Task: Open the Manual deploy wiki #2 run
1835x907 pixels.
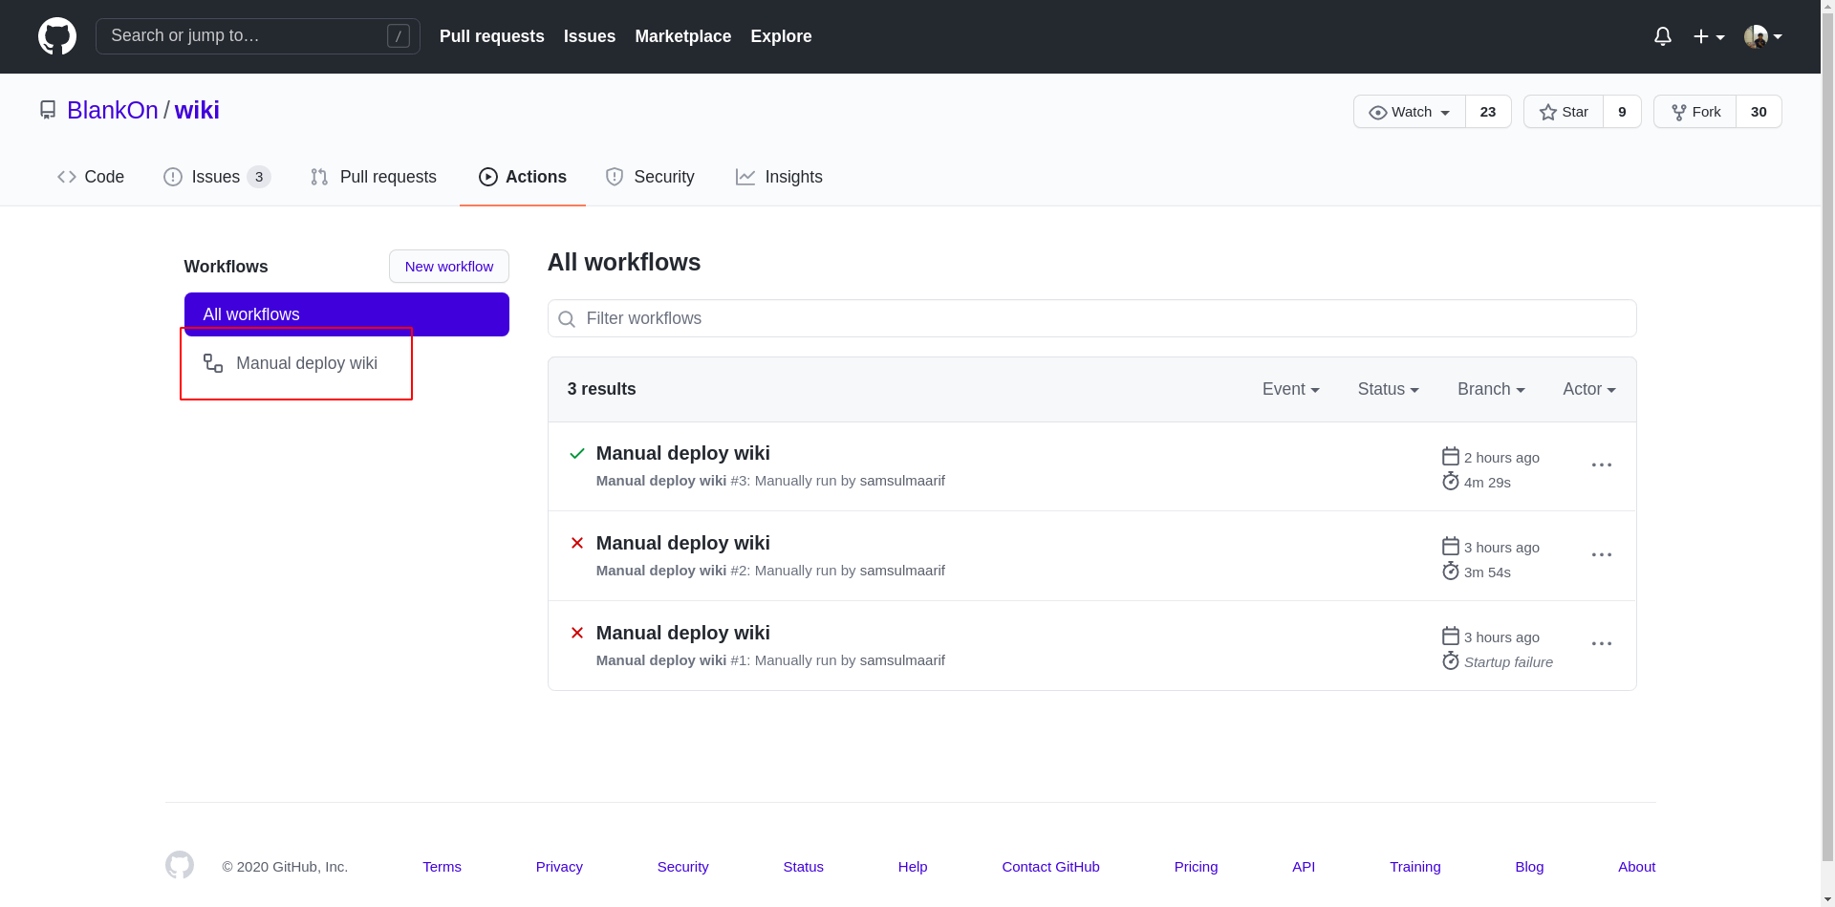Action: click(x=683, y=543)
